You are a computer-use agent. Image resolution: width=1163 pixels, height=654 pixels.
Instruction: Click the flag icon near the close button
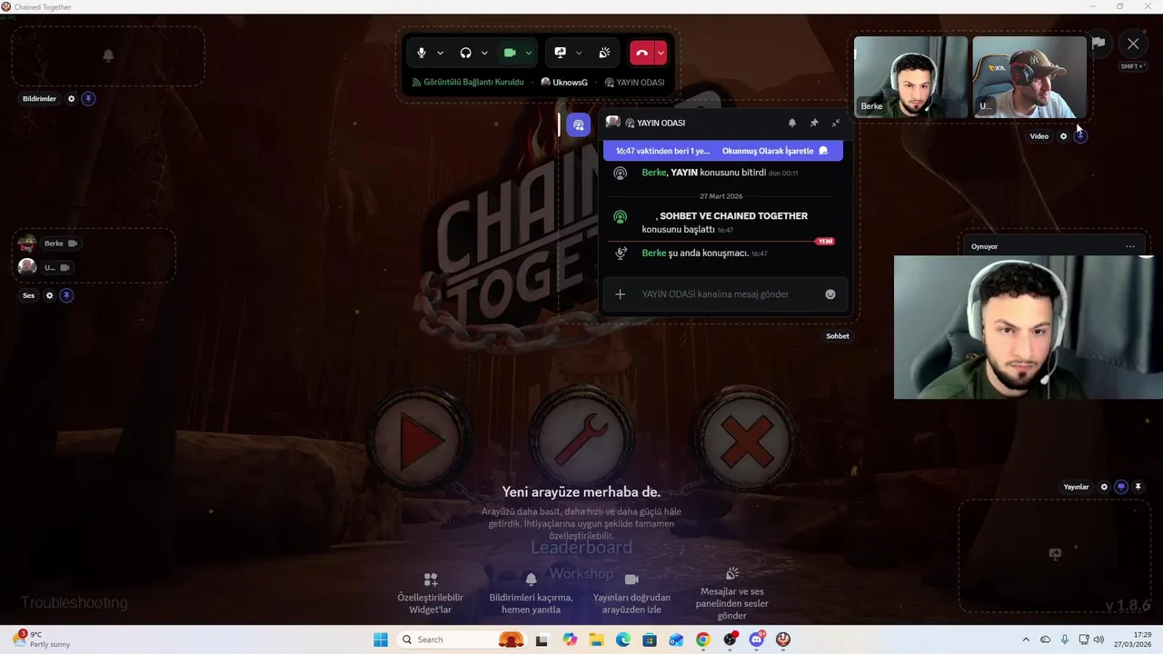[x=1098, y=43]
